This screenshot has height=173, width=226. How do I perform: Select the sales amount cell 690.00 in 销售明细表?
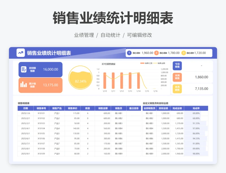103,113
